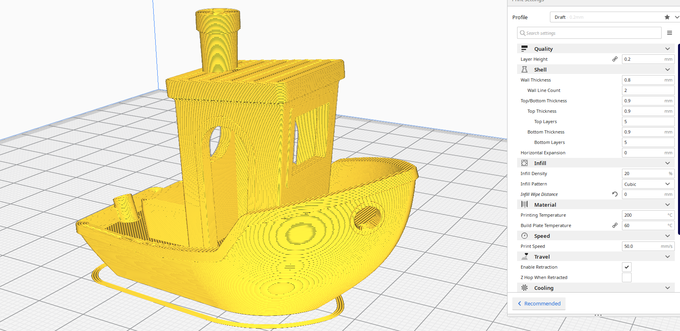Collapse the Speed section chevron
The width and height of the screenshot is (680, 331).
click(x=667, y=236)
